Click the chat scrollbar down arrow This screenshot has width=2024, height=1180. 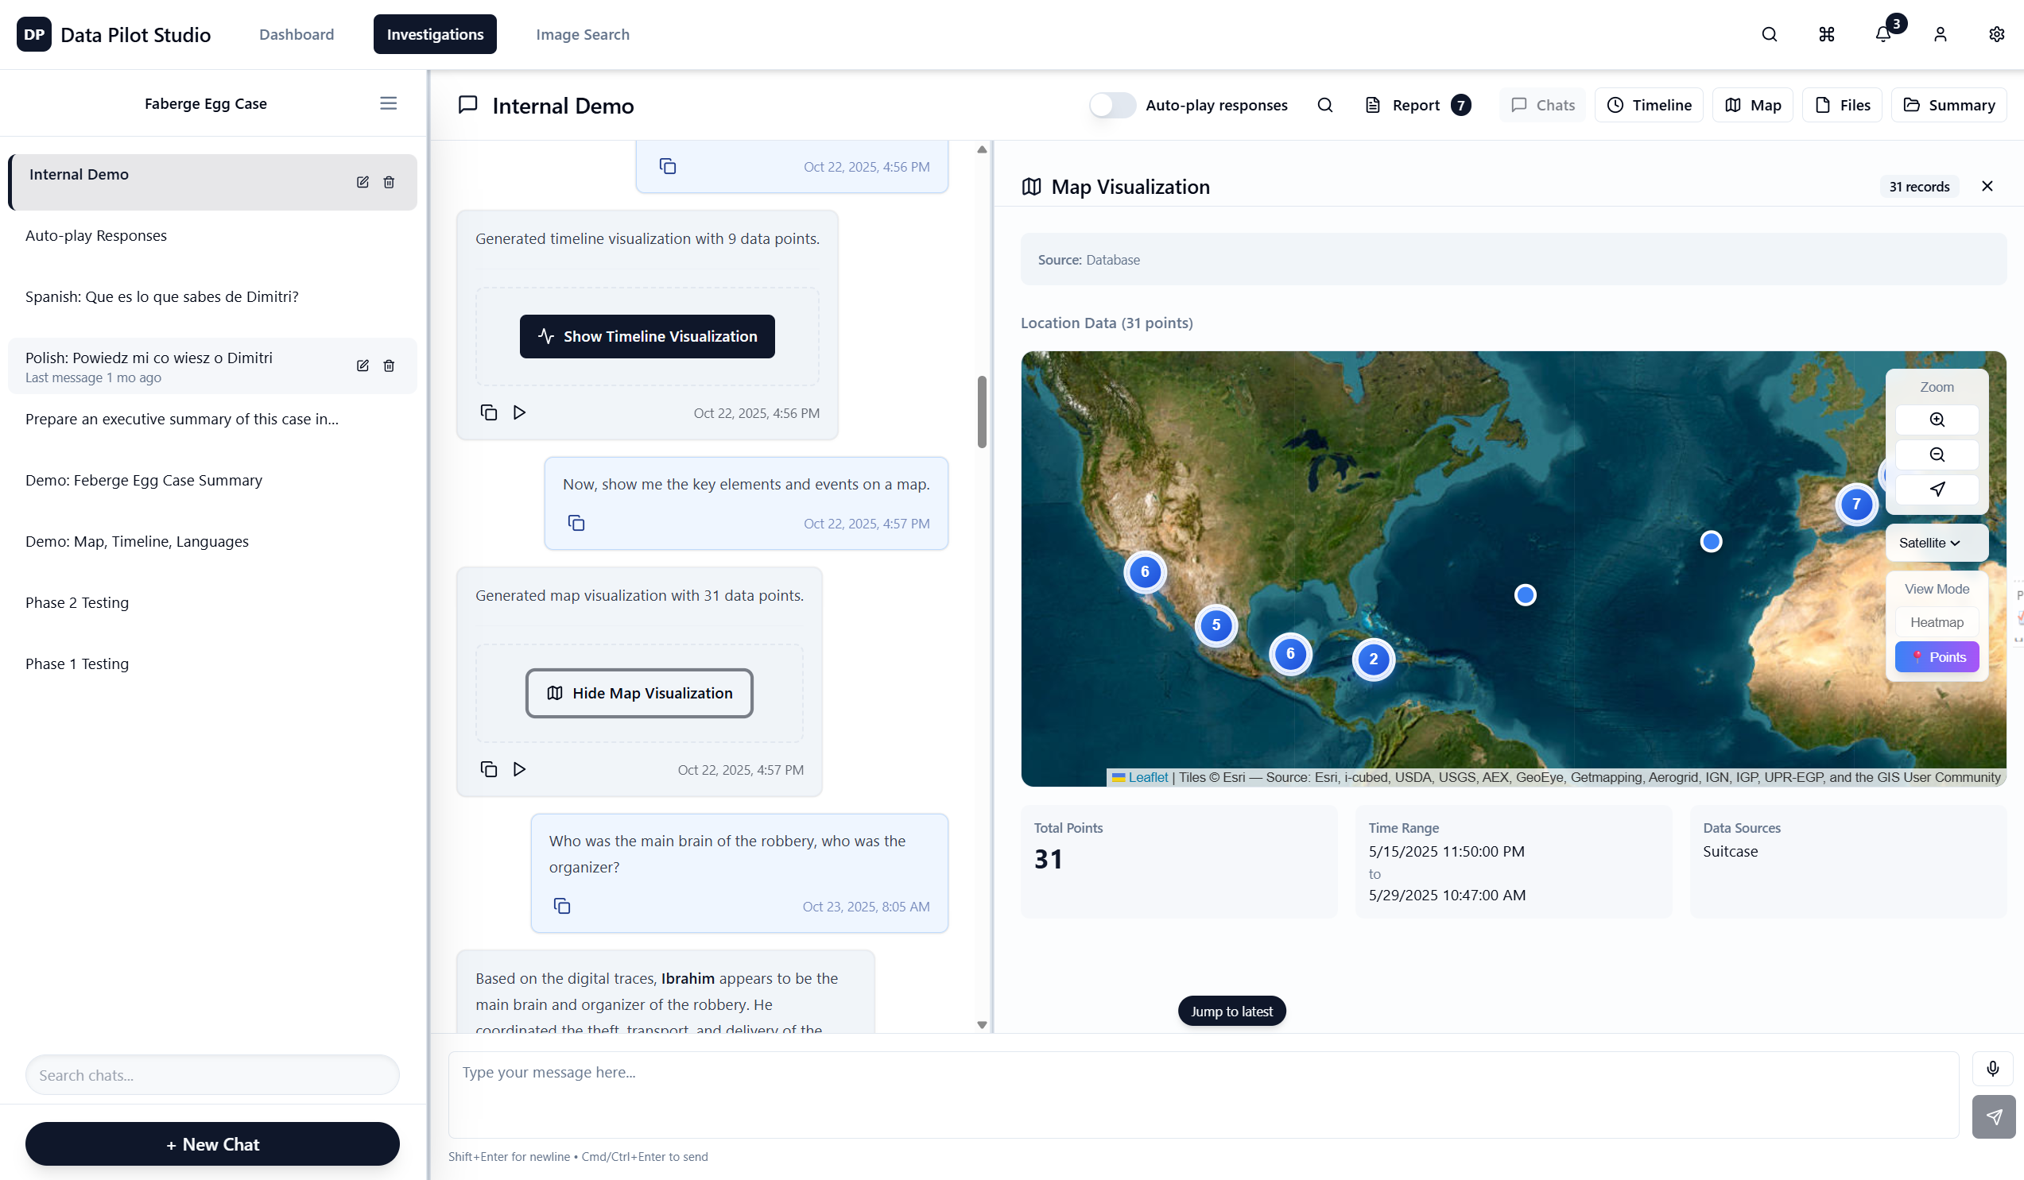click(x=982, y=1025)
